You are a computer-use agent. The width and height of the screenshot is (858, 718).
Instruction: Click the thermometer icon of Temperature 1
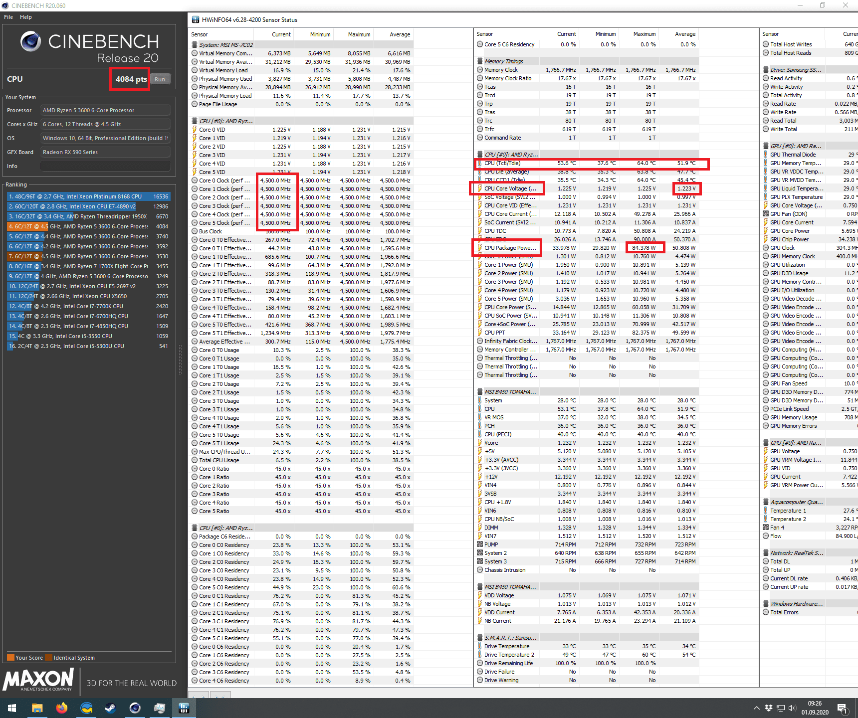tap(766, 511)
